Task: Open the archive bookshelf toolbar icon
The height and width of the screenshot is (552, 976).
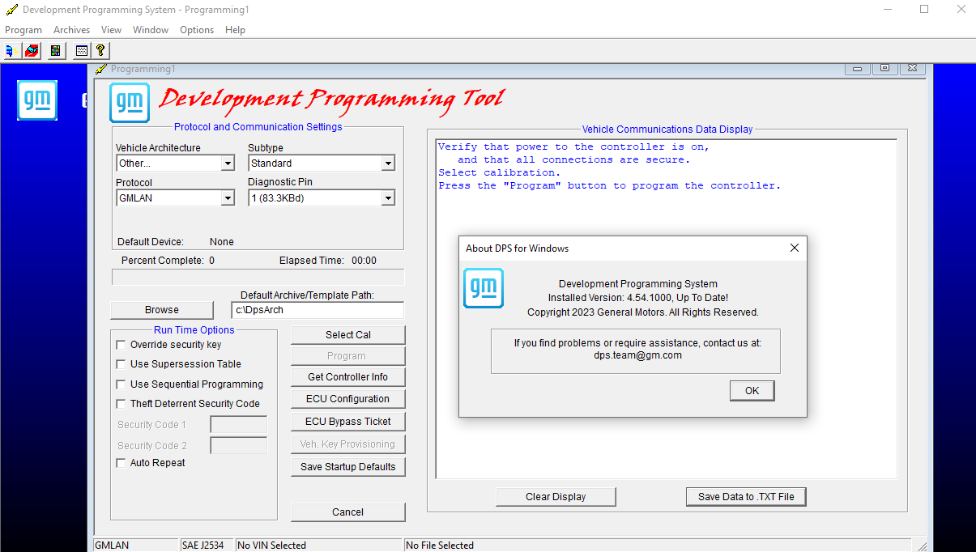Action: [56, 51]
